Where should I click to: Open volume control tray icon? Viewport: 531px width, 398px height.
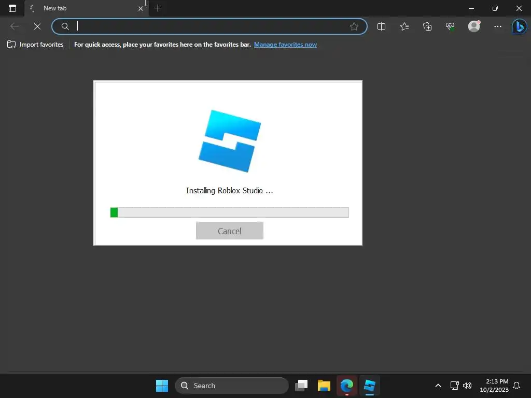(x=467, y=386)
